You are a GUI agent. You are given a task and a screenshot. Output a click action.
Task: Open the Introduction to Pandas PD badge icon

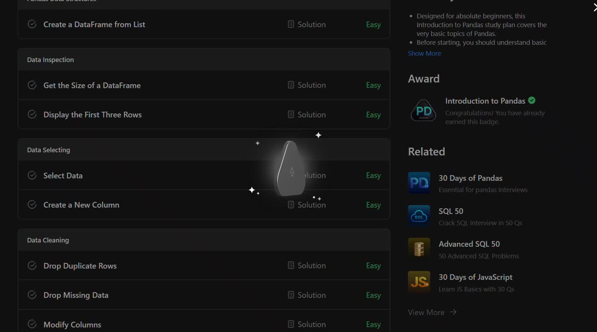[423, 111]
